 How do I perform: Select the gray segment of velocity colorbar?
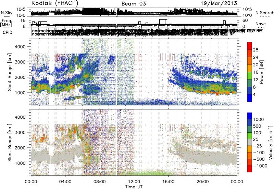(x=250, y=143)
